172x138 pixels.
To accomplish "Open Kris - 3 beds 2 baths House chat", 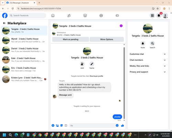I will pos(24,69).
